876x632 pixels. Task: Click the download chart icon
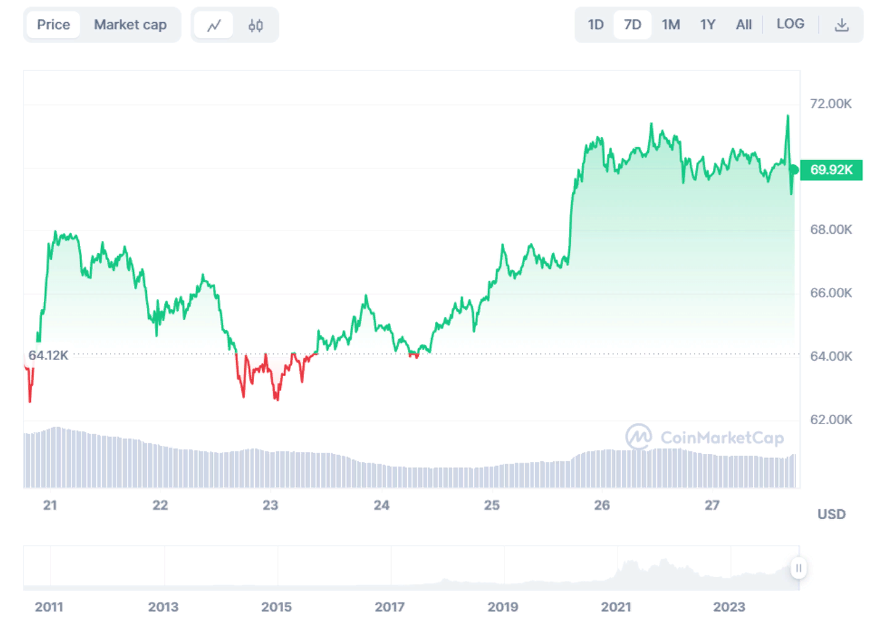coord(842,24)
